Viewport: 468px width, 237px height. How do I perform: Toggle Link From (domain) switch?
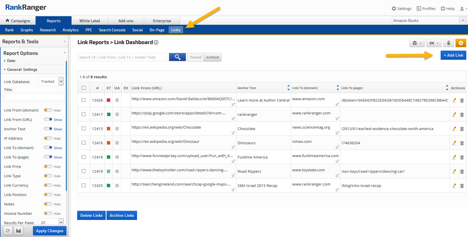pyautogui.click(x=48, y=110)
